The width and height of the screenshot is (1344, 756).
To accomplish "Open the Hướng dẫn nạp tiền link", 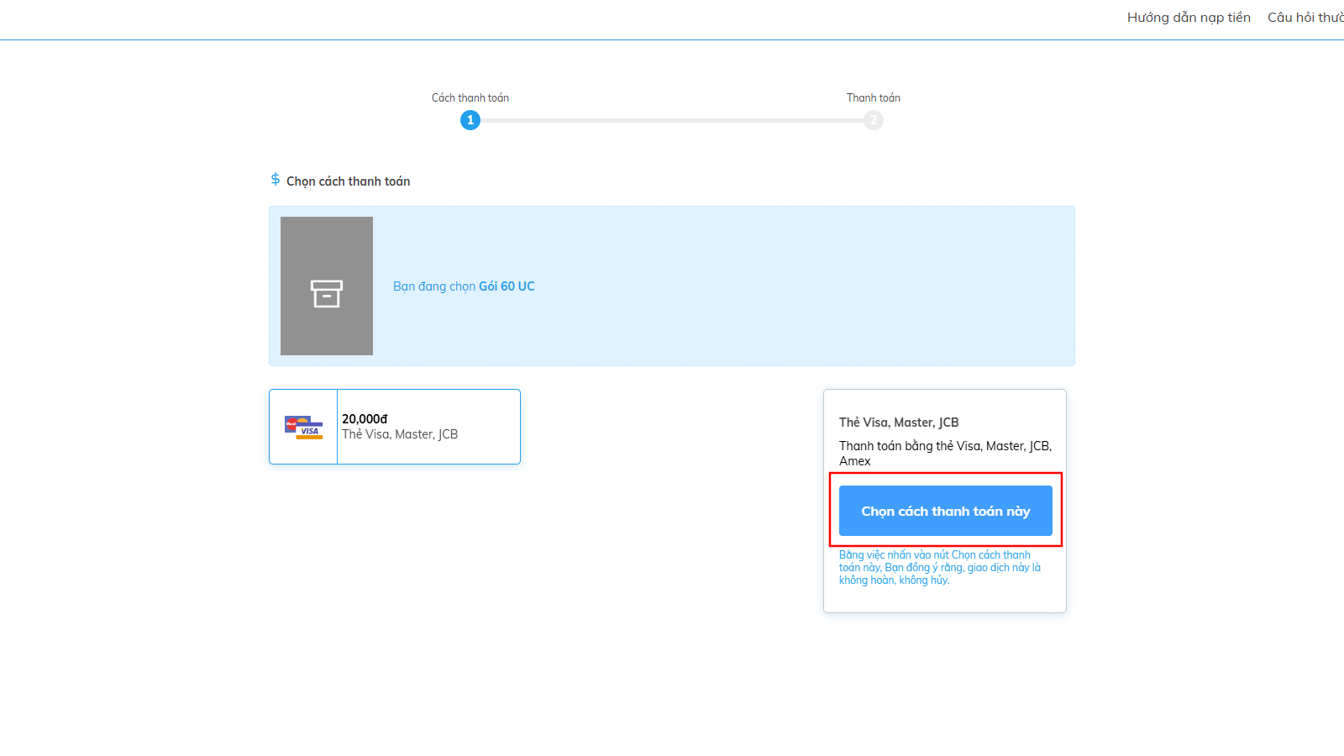I will (x=1188, y=18).
